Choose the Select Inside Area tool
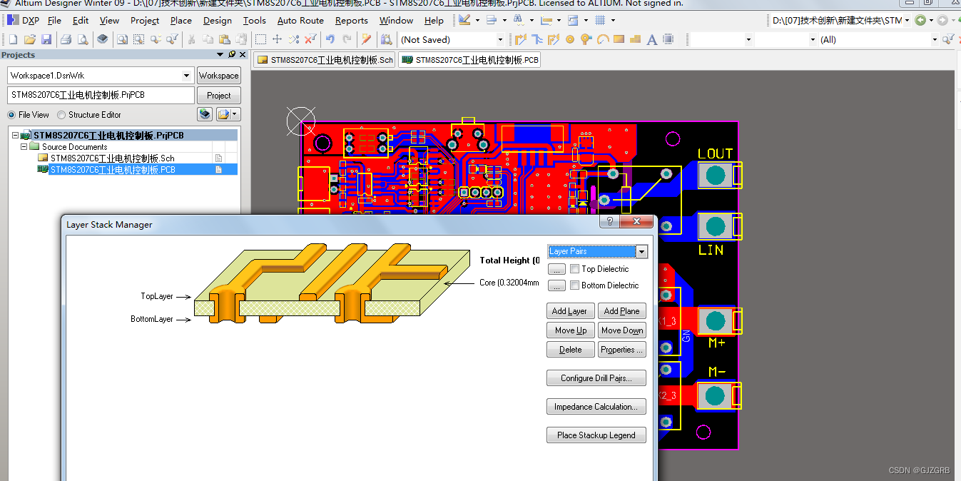The height and width of the screenshot is (481, 961). pos(261,39)
